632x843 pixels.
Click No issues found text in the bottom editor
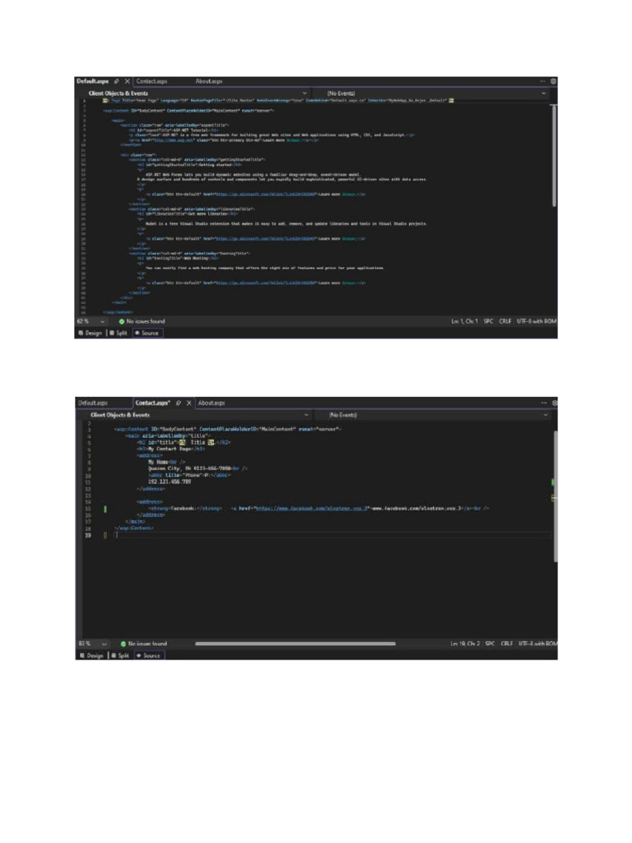(147, 644)
